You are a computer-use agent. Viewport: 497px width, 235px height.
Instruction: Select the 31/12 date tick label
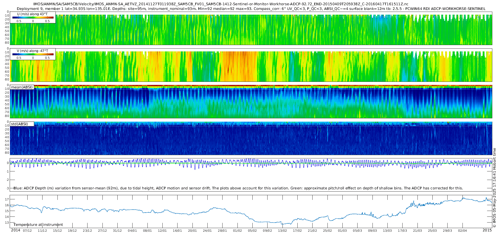pos(117,231)
